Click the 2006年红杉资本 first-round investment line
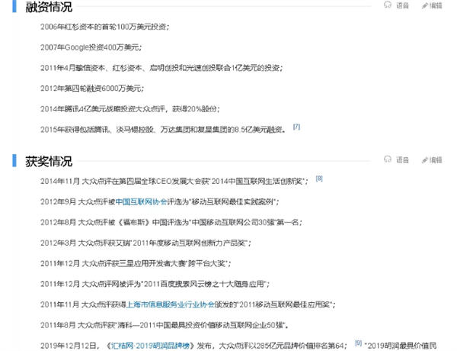The height and width of the screenshot is (351, 457). click(x=104, y=27)
